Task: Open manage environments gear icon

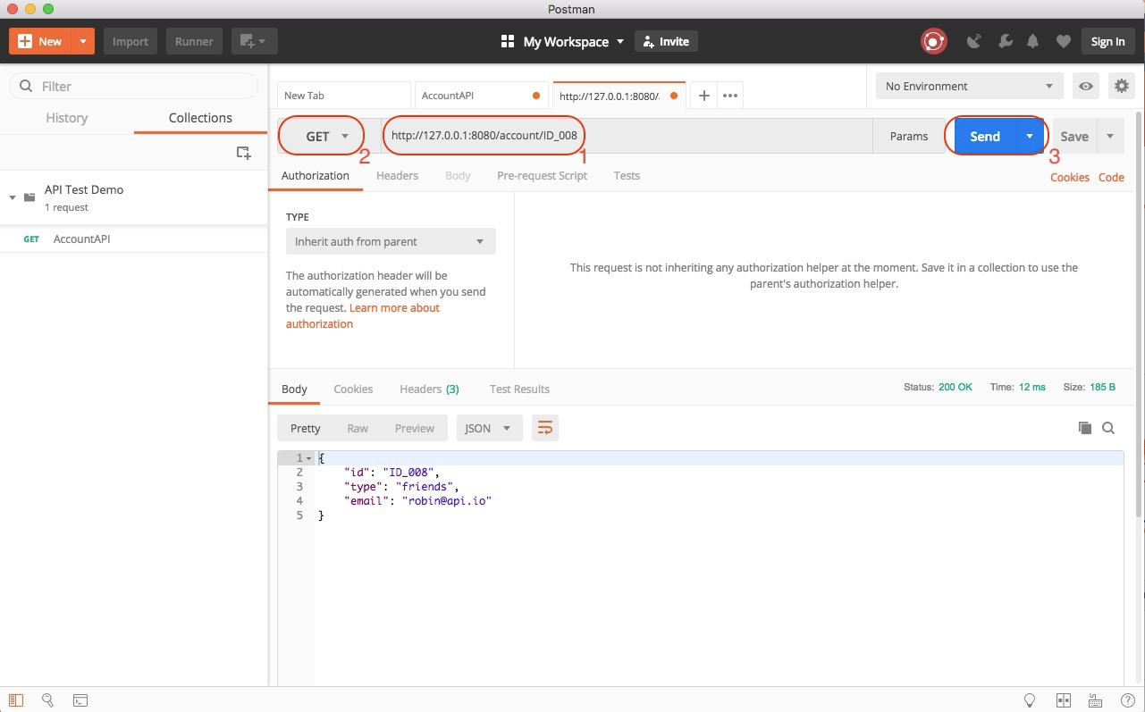Action: tap(1121, 86)
